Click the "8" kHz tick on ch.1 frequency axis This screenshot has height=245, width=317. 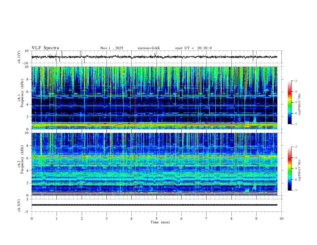[x=28, y=79]
